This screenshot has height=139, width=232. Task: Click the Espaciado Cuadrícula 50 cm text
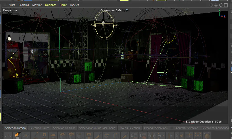tap(204, 122)
